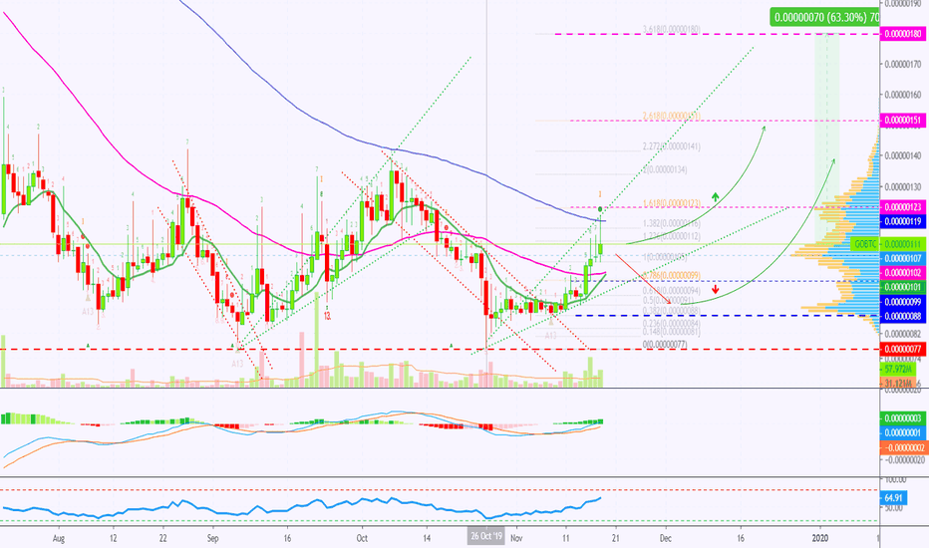
Task: Click the green 0.00000111 current price tag
Action: (x=903, y=244)
